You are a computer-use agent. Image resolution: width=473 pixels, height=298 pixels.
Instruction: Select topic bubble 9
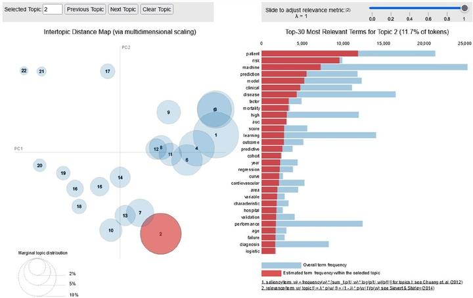click(169, 112)
